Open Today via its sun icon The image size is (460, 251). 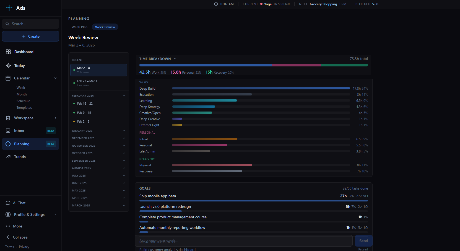[x=8, y=66]
